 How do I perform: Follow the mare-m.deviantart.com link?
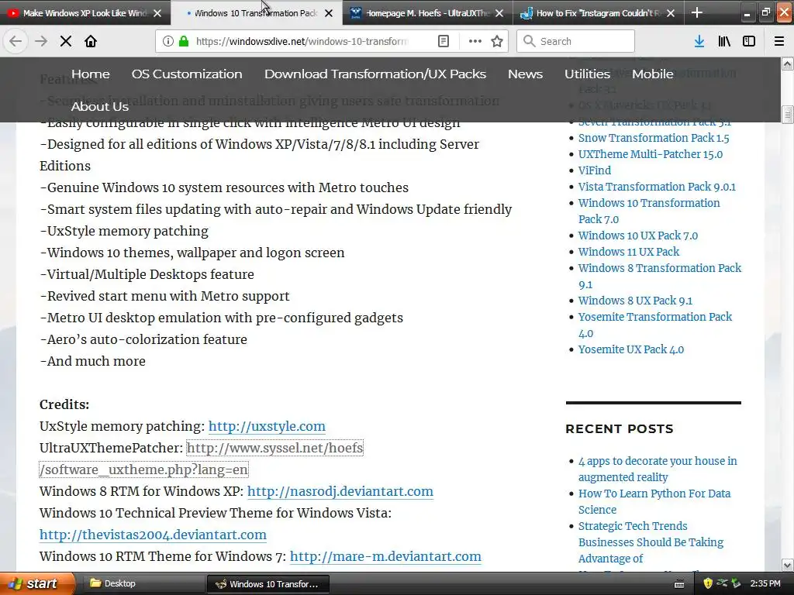[385, 556]
